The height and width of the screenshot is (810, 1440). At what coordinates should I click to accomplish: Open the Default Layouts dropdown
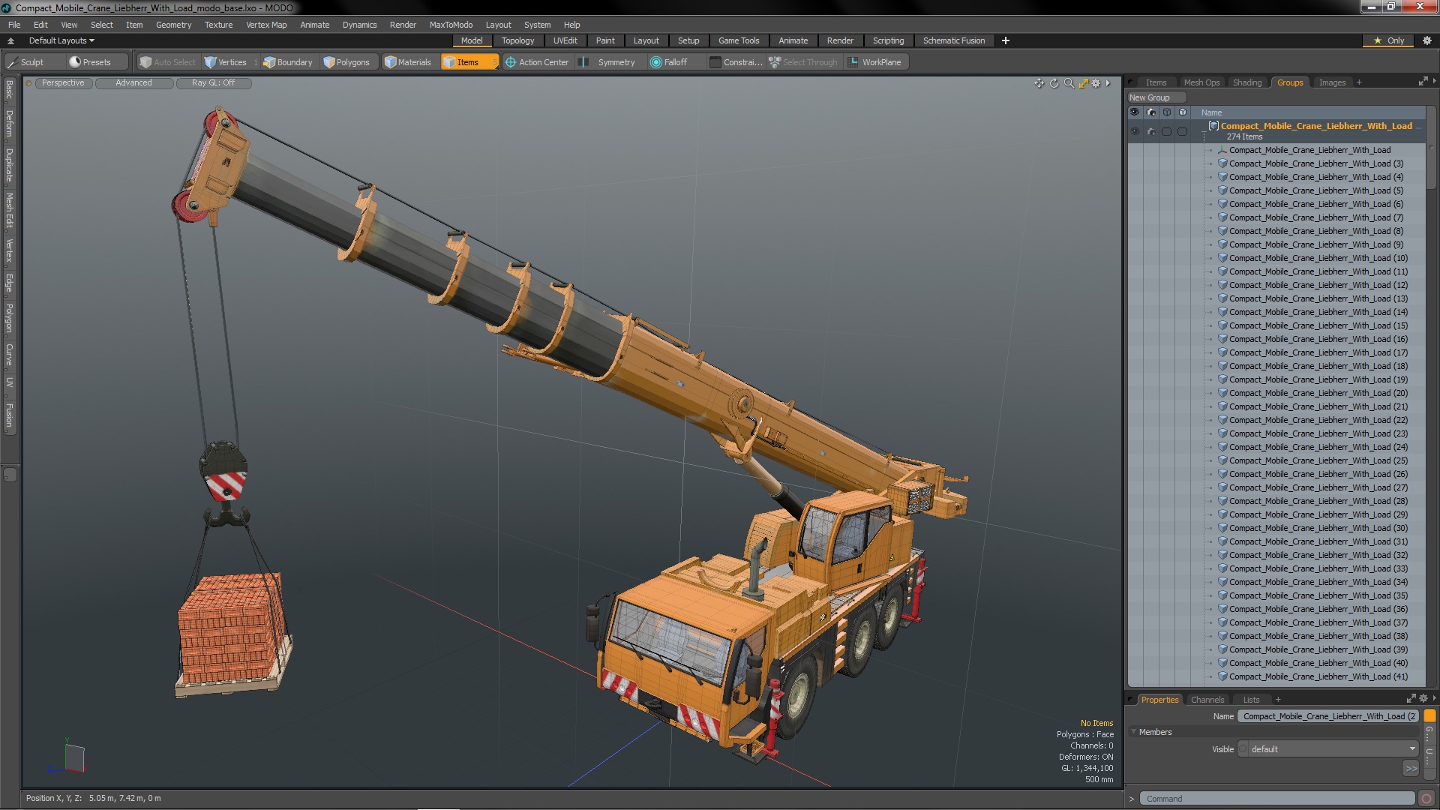[x=61, y=40]
